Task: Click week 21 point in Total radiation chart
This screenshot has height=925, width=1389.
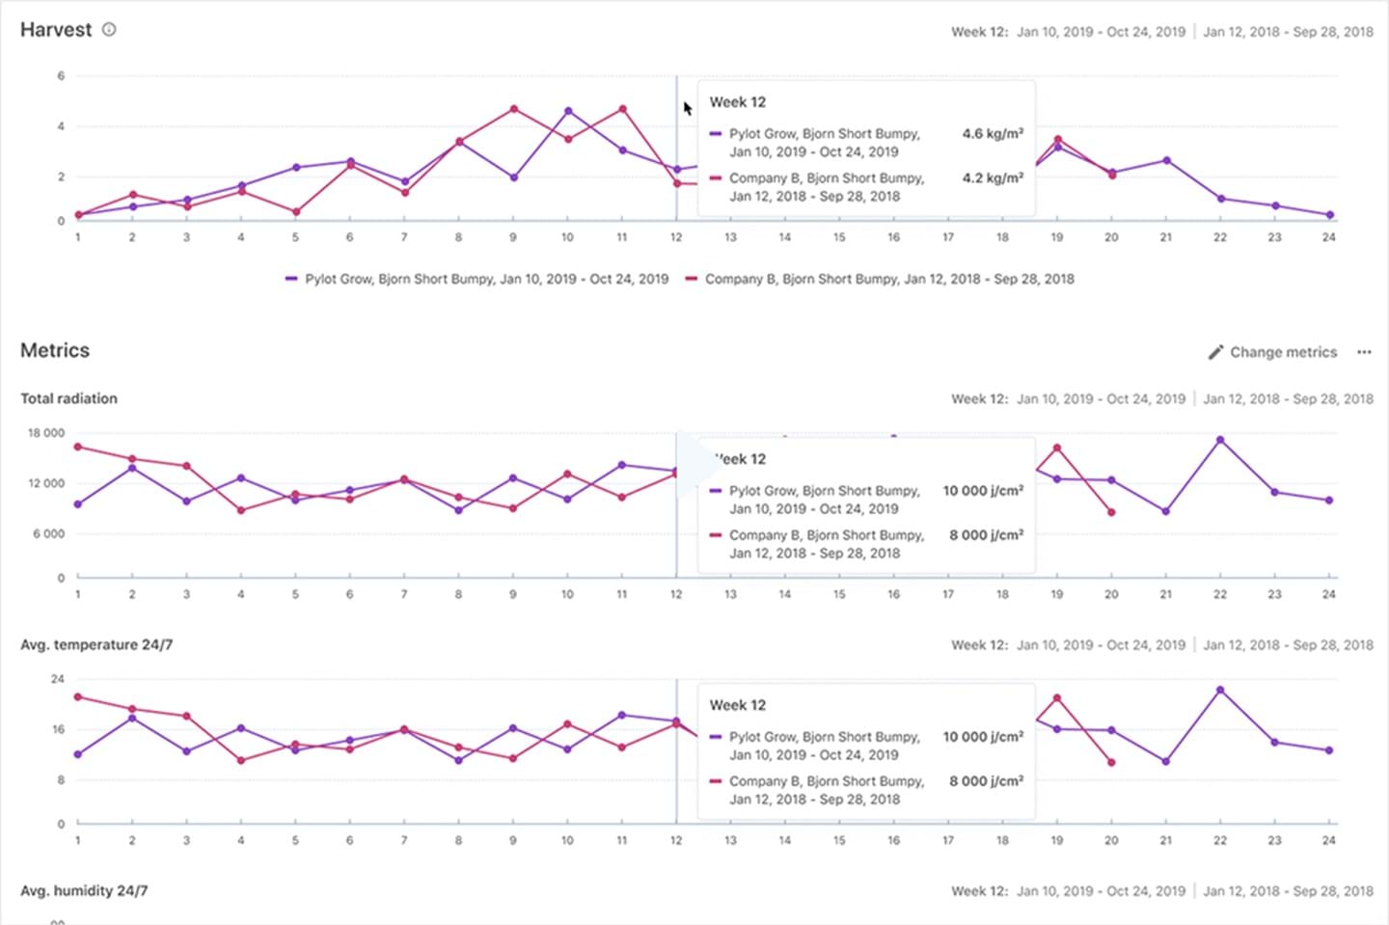Action: tap(1166, 511)
